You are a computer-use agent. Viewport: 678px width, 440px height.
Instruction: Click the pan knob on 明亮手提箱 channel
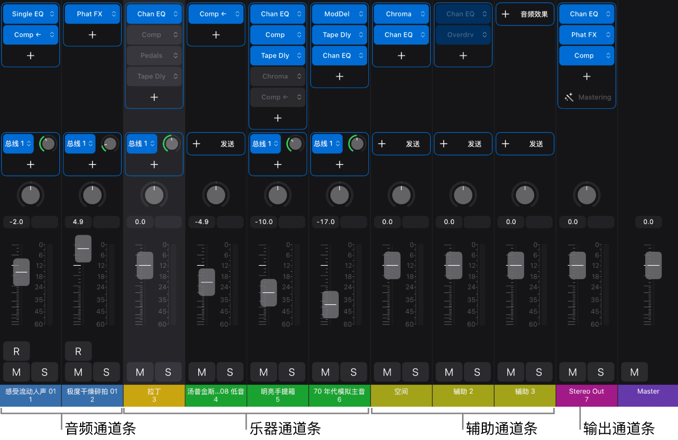point(278,195)
